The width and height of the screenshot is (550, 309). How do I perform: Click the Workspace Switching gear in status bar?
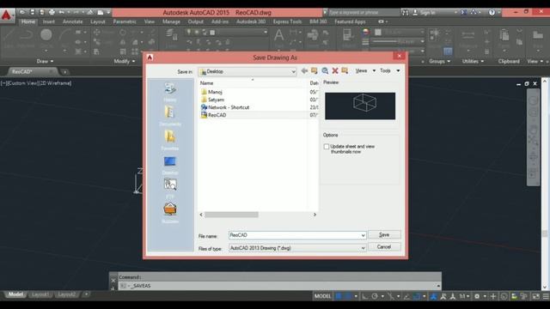tap(477, 296)
